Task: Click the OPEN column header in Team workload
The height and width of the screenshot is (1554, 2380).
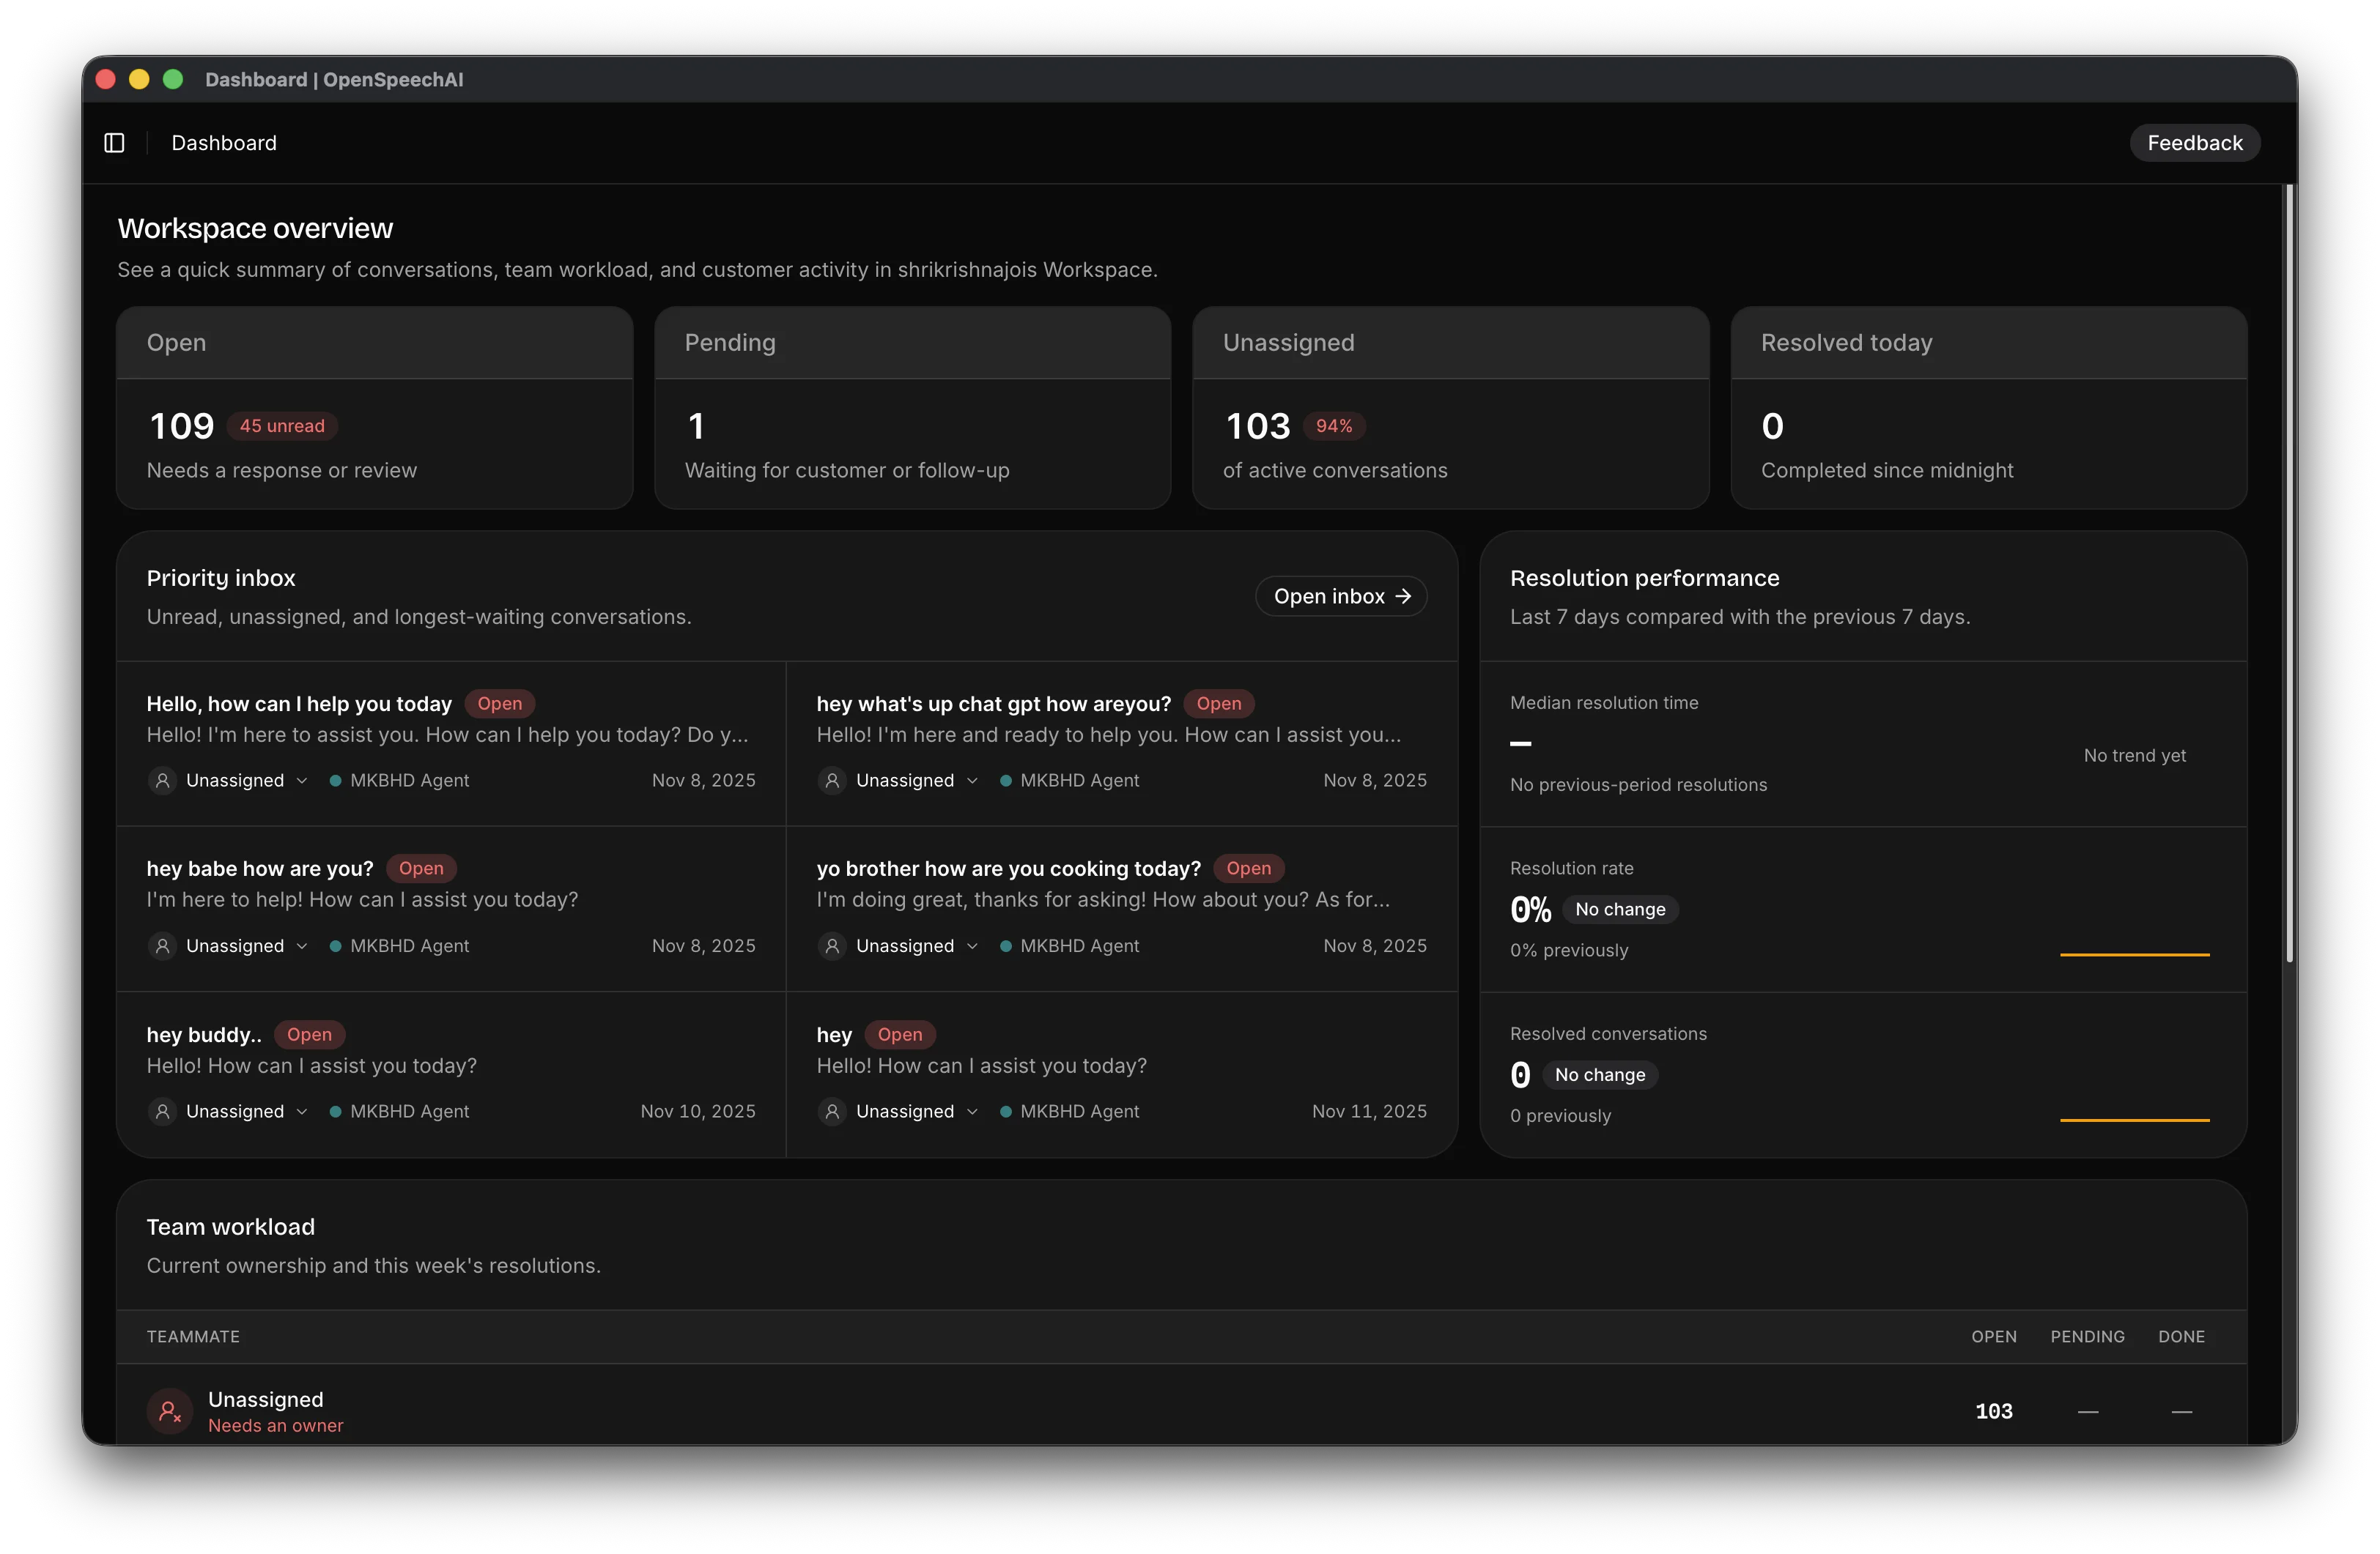Action: click(1993, 1337)
